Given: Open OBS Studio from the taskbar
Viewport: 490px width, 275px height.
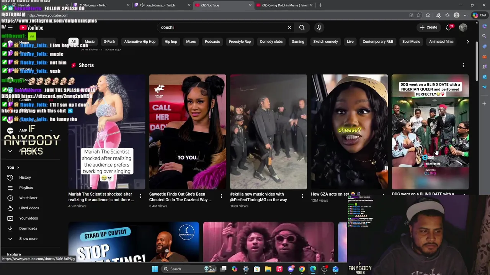Looking at the screenshot, I should click(x=324, y=269).
